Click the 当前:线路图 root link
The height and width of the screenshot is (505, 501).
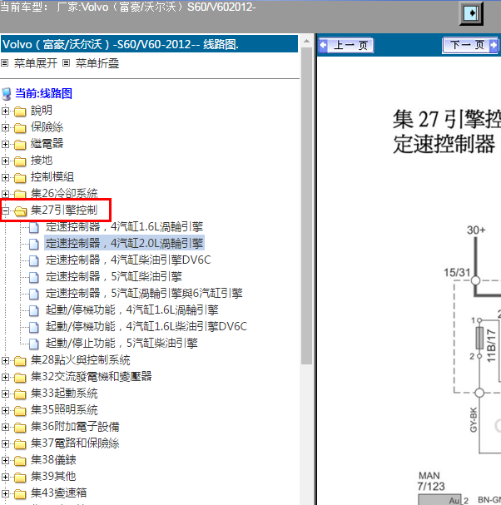tap(43, 93)
